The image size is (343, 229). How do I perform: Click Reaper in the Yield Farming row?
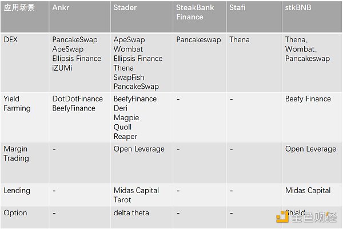(x=126, y=136)
